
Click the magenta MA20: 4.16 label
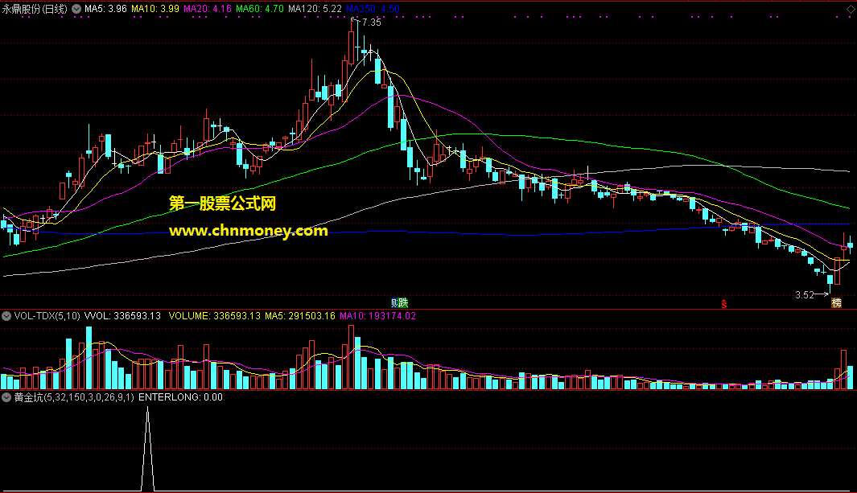tap(208, 9)
